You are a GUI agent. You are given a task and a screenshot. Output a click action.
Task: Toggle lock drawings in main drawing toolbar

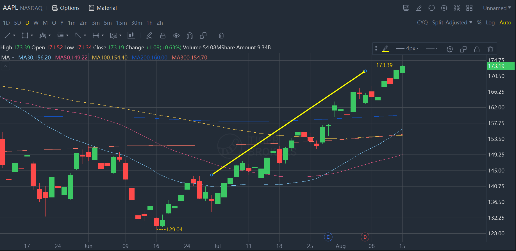tap(163, 36)
